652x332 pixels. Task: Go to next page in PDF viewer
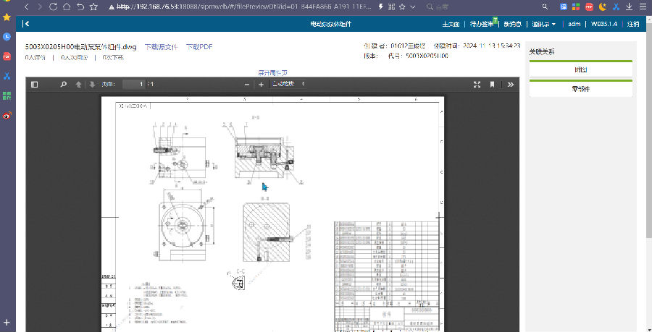(x=92, y=85)
